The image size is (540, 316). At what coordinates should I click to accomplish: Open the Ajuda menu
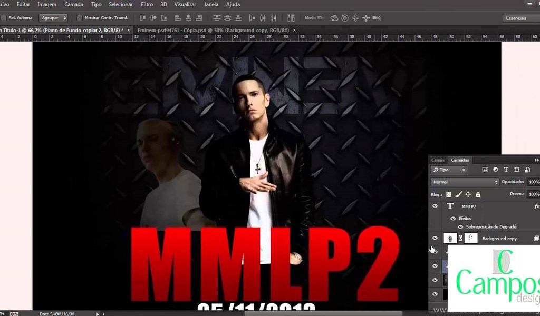click(x=233, y=4)
